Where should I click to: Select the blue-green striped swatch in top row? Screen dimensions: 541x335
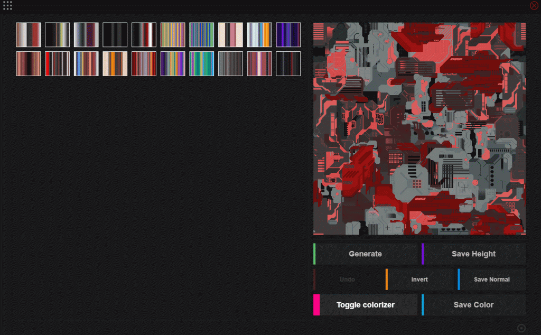201,35
